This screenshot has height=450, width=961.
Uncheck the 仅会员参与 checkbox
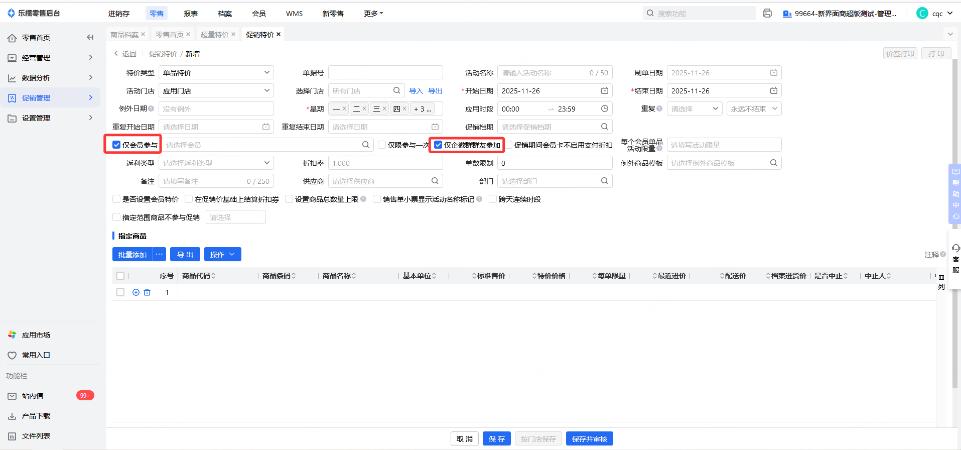116,145
